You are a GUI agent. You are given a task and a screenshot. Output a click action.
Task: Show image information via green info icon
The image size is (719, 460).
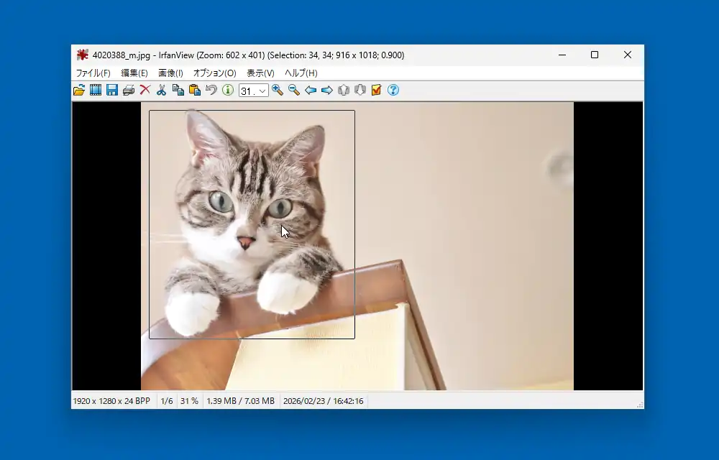[227, 90]
